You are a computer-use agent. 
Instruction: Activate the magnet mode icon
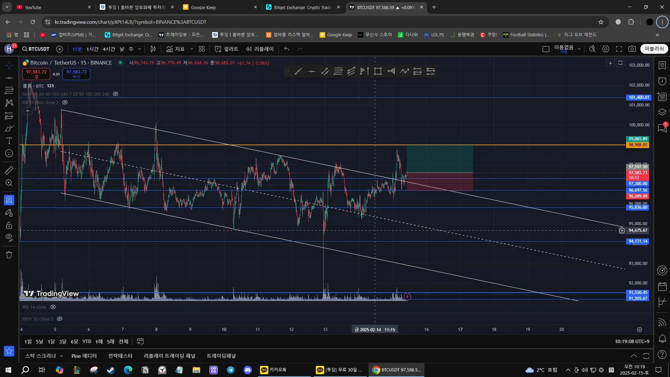pos(9,200)
